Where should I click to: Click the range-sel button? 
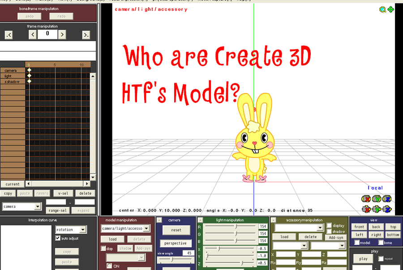coord(58,211)
